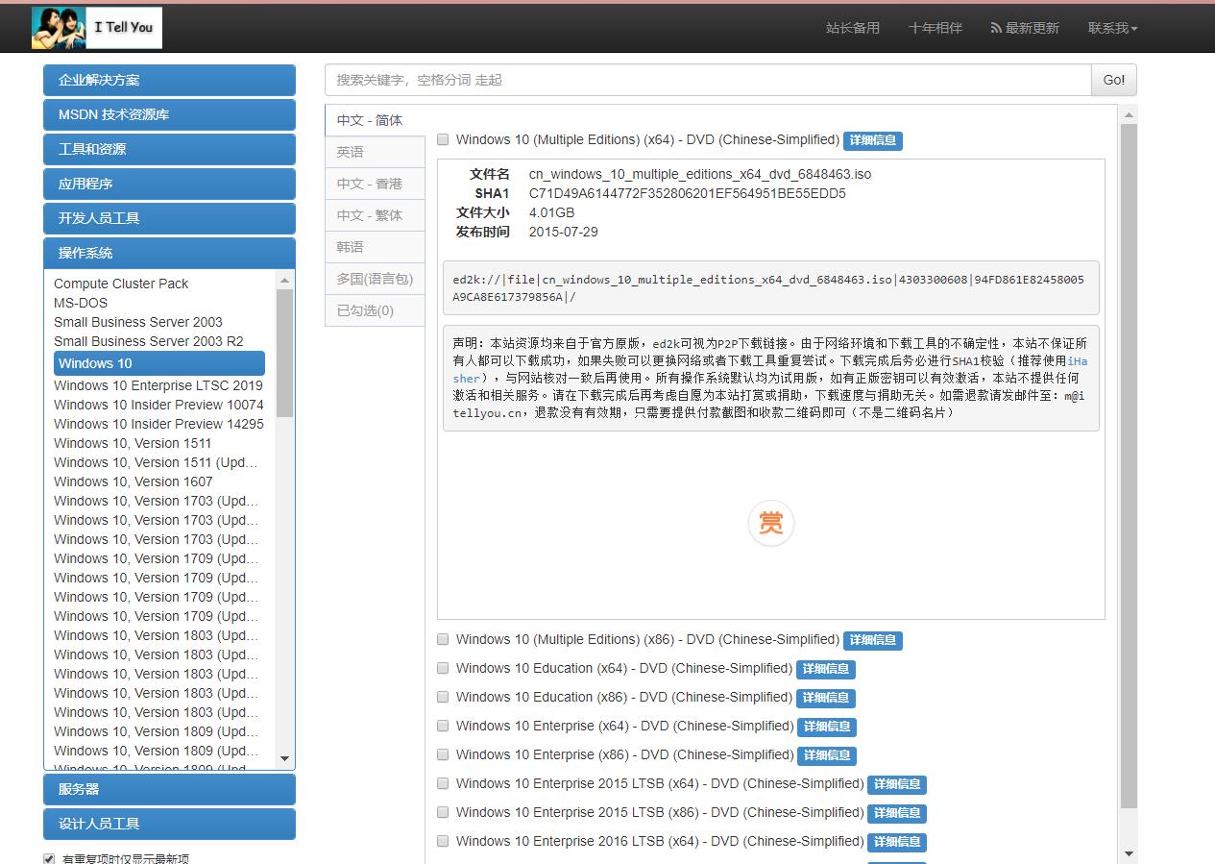Expand the 开发人员工具 category panel

(x=169, y=218)
